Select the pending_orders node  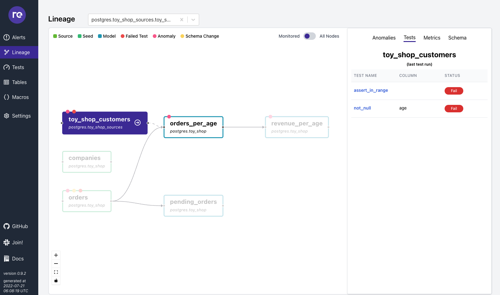[x=194, y=206]
